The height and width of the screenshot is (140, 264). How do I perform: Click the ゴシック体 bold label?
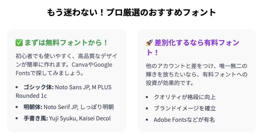[39, 87]
